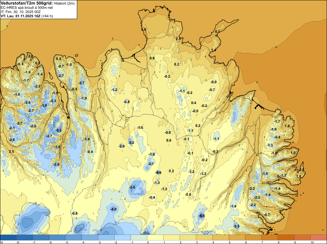The width and height of the screenshot is (327, 244).
Task: Click the darkest blue legend swatch between -9 and -8
Action: (9, 237)
